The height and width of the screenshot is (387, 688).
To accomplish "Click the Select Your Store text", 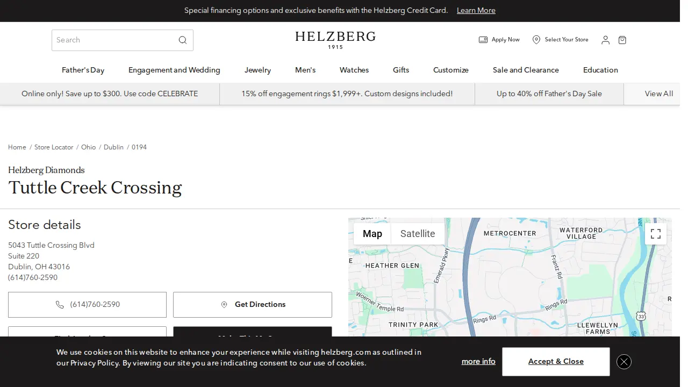I will (567, 40).
